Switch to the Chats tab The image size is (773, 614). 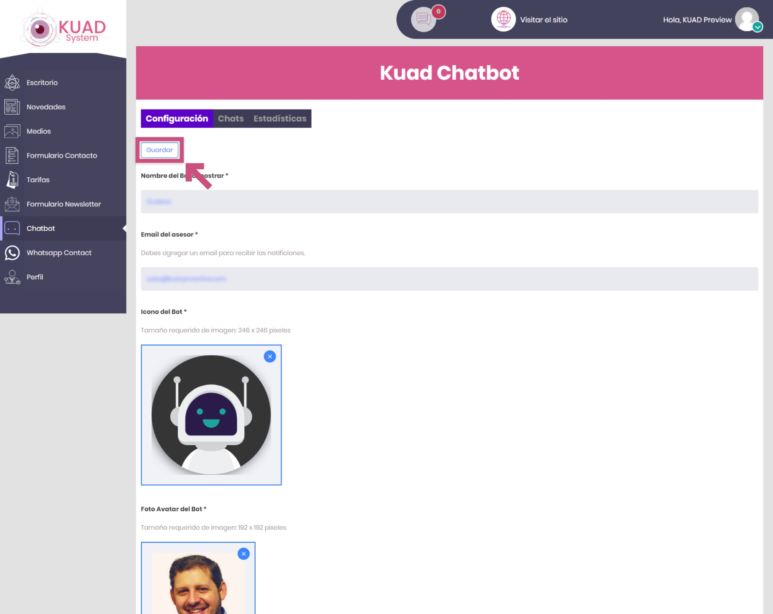pyautogui.click(x=231, y=118)
